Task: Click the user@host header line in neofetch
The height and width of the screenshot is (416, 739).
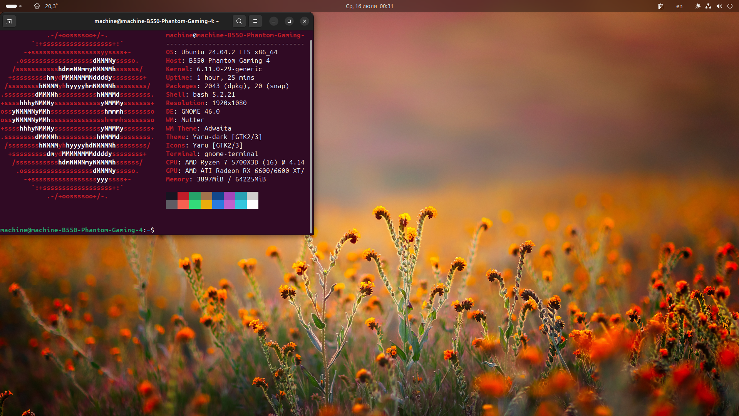Action: pyautogui.click(x=235, y=35)
